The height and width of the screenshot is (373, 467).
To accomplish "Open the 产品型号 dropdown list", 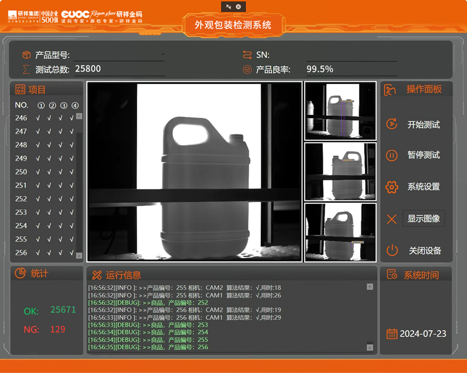I will tap(163, 55).
